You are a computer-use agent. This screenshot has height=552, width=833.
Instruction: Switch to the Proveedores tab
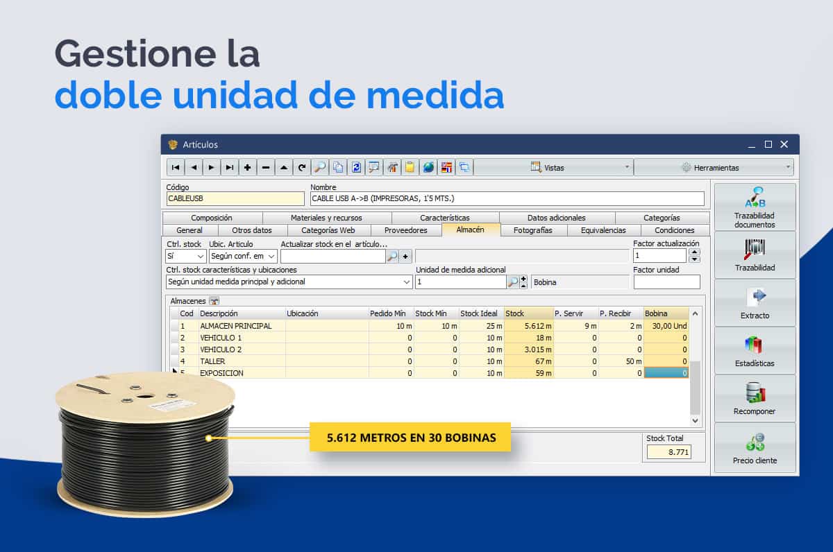[405, 230]
